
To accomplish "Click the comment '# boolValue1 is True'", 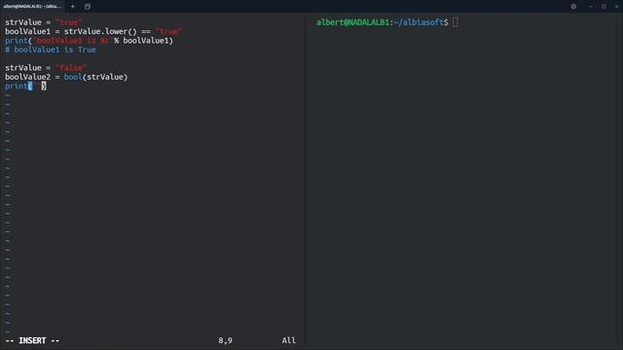I will (51, 50).
